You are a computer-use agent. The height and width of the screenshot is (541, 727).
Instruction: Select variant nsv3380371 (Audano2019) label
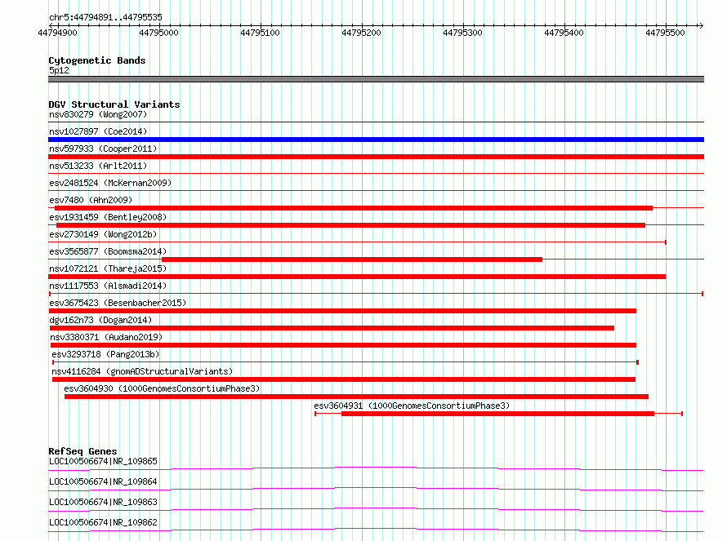pos(106,337)
